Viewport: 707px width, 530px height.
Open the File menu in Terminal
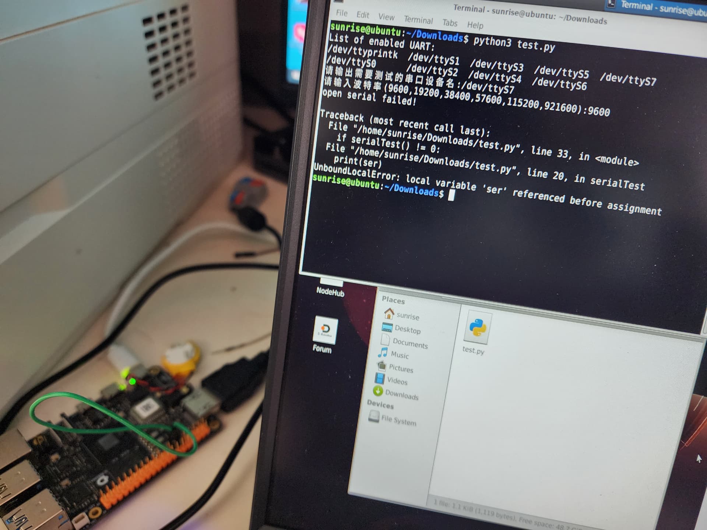point(342,13)
